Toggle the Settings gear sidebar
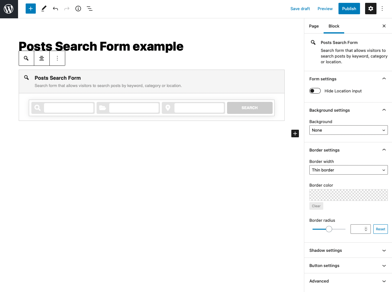 click(370, 9)
